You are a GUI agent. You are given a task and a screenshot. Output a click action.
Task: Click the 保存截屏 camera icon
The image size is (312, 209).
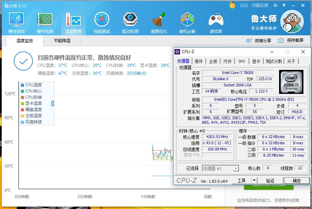point(281,40)
